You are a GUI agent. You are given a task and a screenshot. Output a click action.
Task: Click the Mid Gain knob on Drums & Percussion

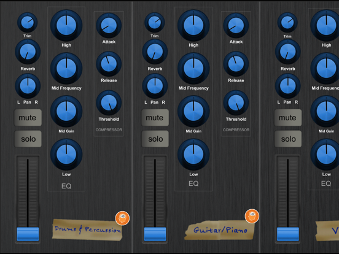(x=66, y=111)
